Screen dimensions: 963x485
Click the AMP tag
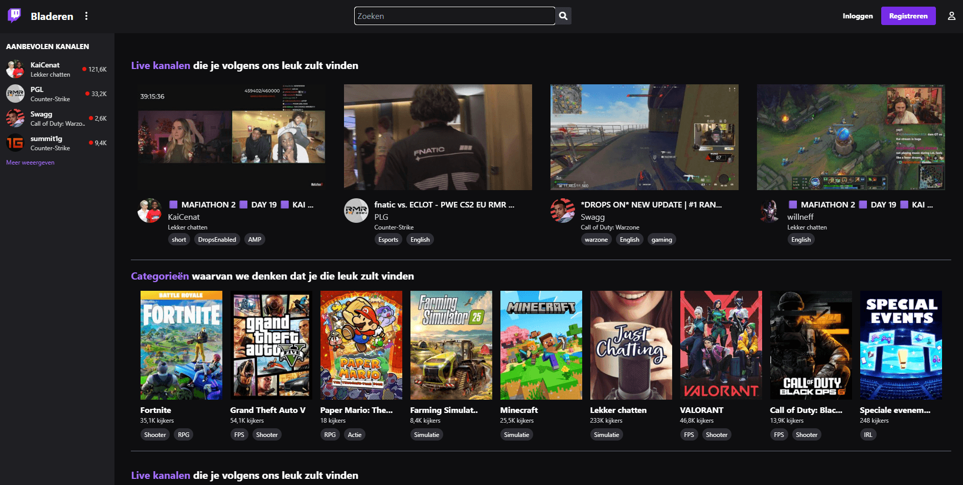[x=255, y=240]
